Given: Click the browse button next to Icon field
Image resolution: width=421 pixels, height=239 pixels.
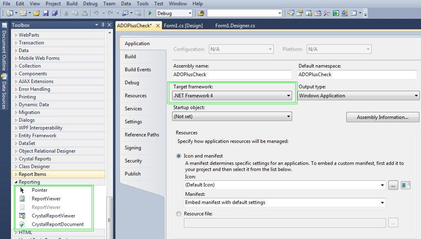Looking at the screenshot, I should pyautogui.click(x=393, y=185).
